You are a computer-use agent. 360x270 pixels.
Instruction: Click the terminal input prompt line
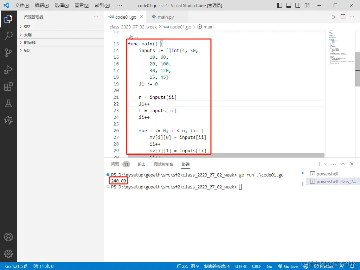tap(176, 187)
